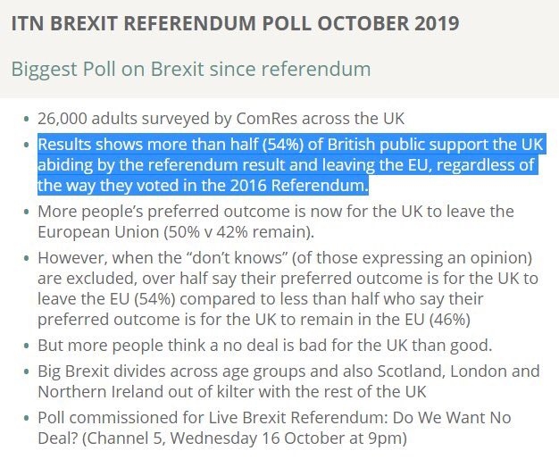The image size is (559, 459).
Task: Click the leave the EU (54%) phrase
Action: pos(106,298)
